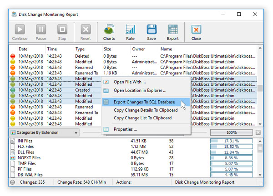The image size is (273, 196).
Task: Sort changes by the Type column header
Action: 88,49
